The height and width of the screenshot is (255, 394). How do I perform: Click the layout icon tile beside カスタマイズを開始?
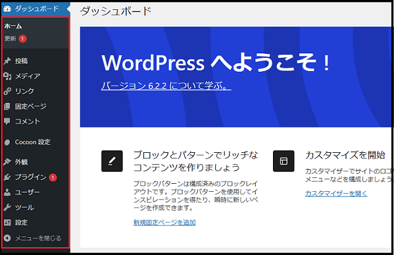pos(283,161)
